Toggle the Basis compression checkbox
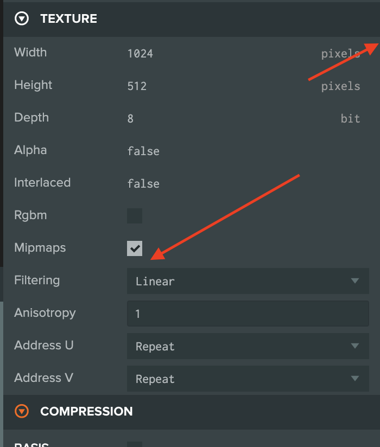This screenshot has width=380, height=447. pos(135,444)
